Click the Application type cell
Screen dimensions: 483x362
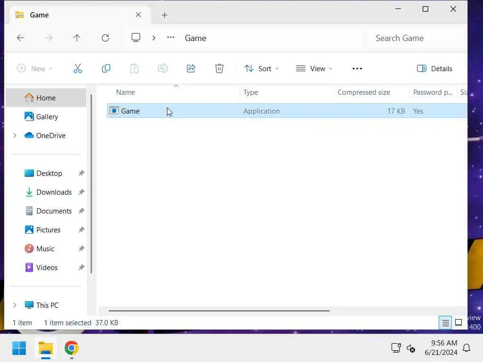261,111
